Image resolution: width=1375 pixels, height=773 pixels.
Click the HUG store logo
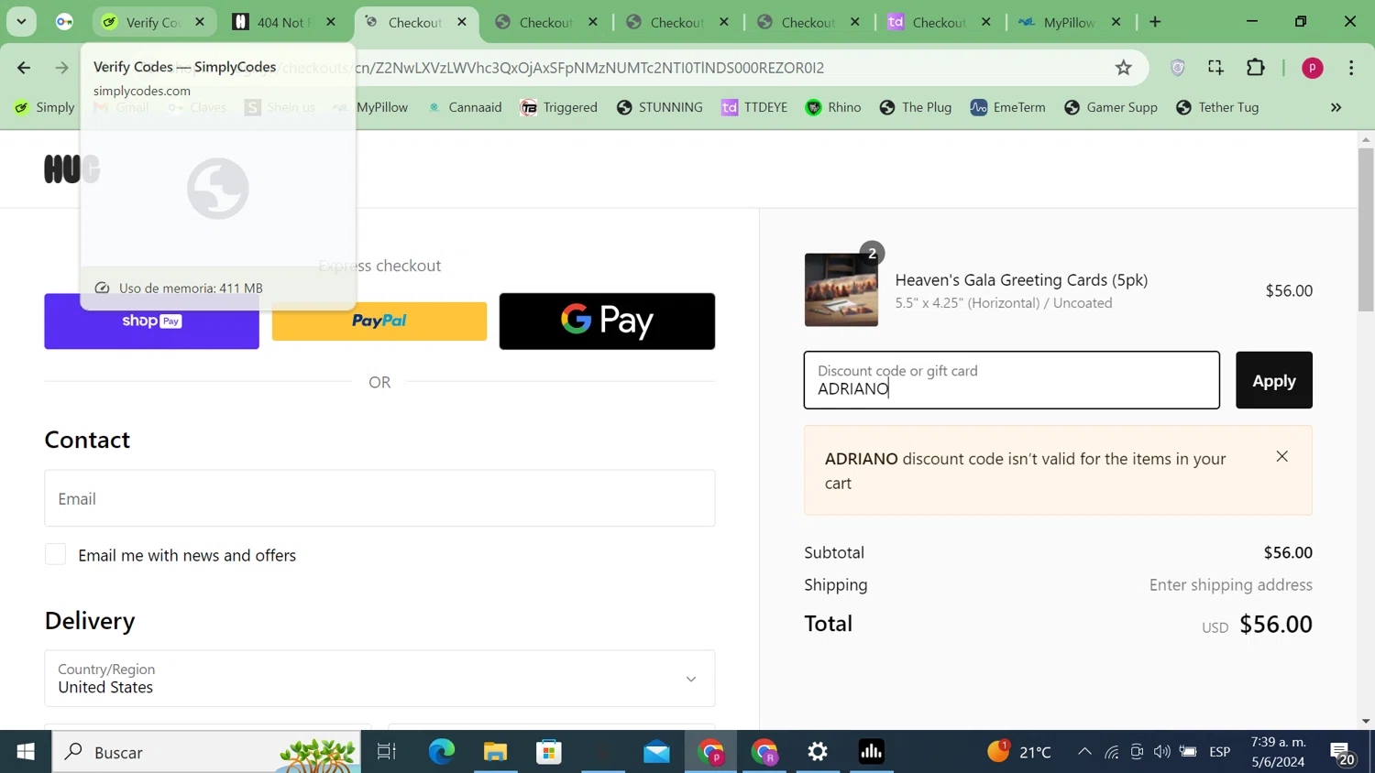(71, 169)
